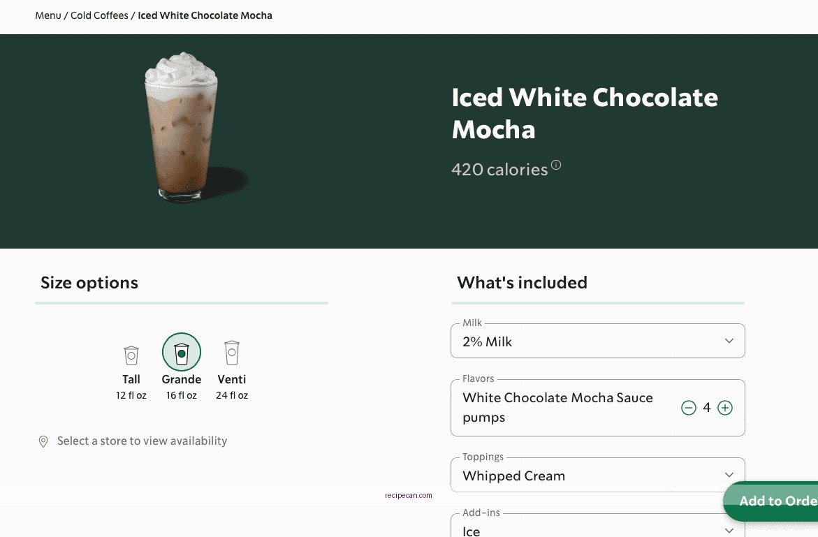Select the Tall cup size icon

pyautogui.click(x=131, y=354)
